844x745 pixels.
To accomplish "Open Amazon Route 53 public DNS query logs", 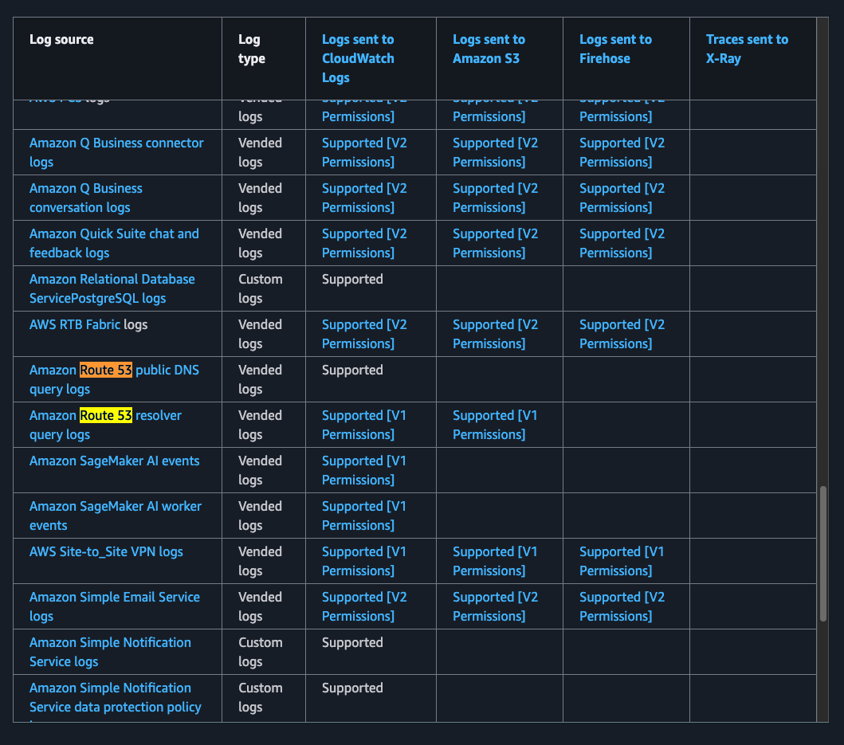I will point(114,379).
